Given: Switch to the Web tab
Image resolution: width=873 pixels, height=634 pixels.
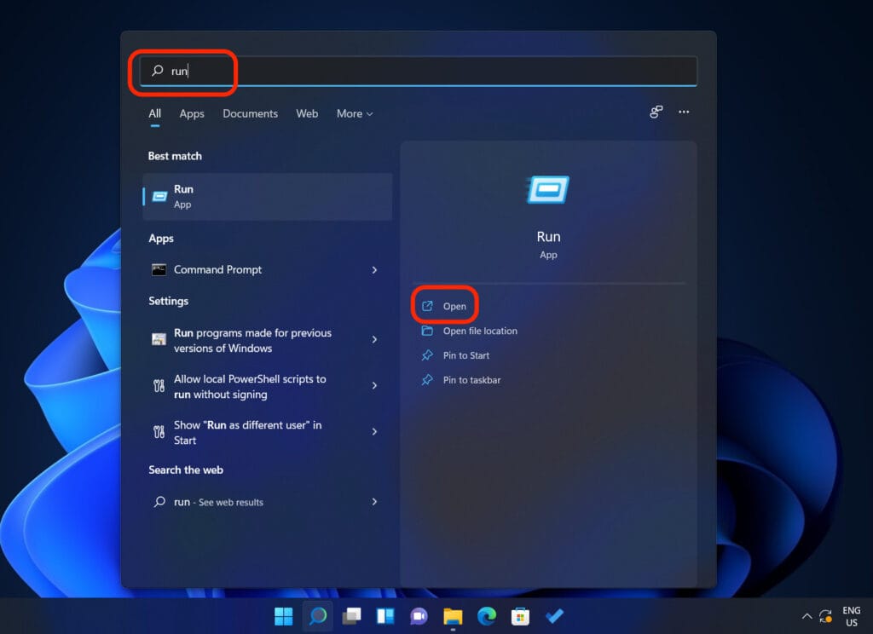Looking at the screenshot, I should click(307, 113).
